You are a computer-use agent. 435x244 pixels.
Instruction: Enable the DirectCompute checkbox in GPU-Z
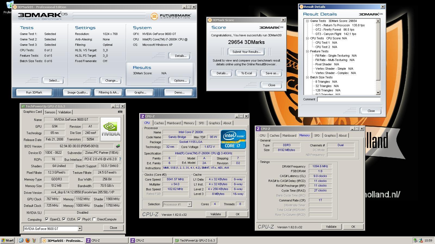click(x=94, y=219)
